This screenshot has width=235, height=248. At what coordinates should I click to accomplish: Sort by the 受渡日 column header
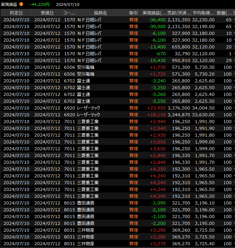[x=47, y=13]
